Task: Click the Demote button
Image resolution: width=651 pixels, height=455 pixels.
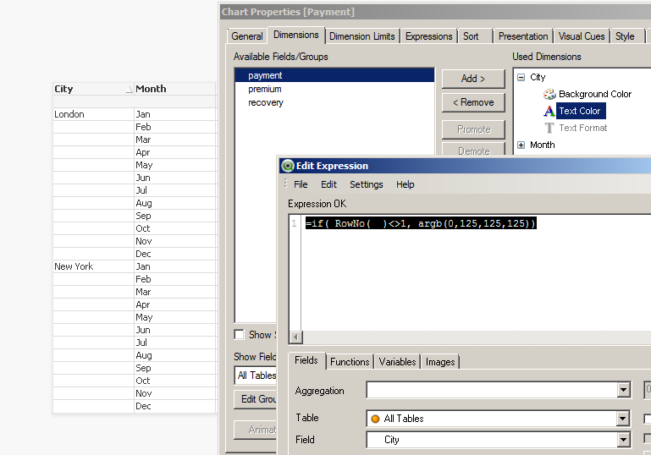Action: [473, 150]
